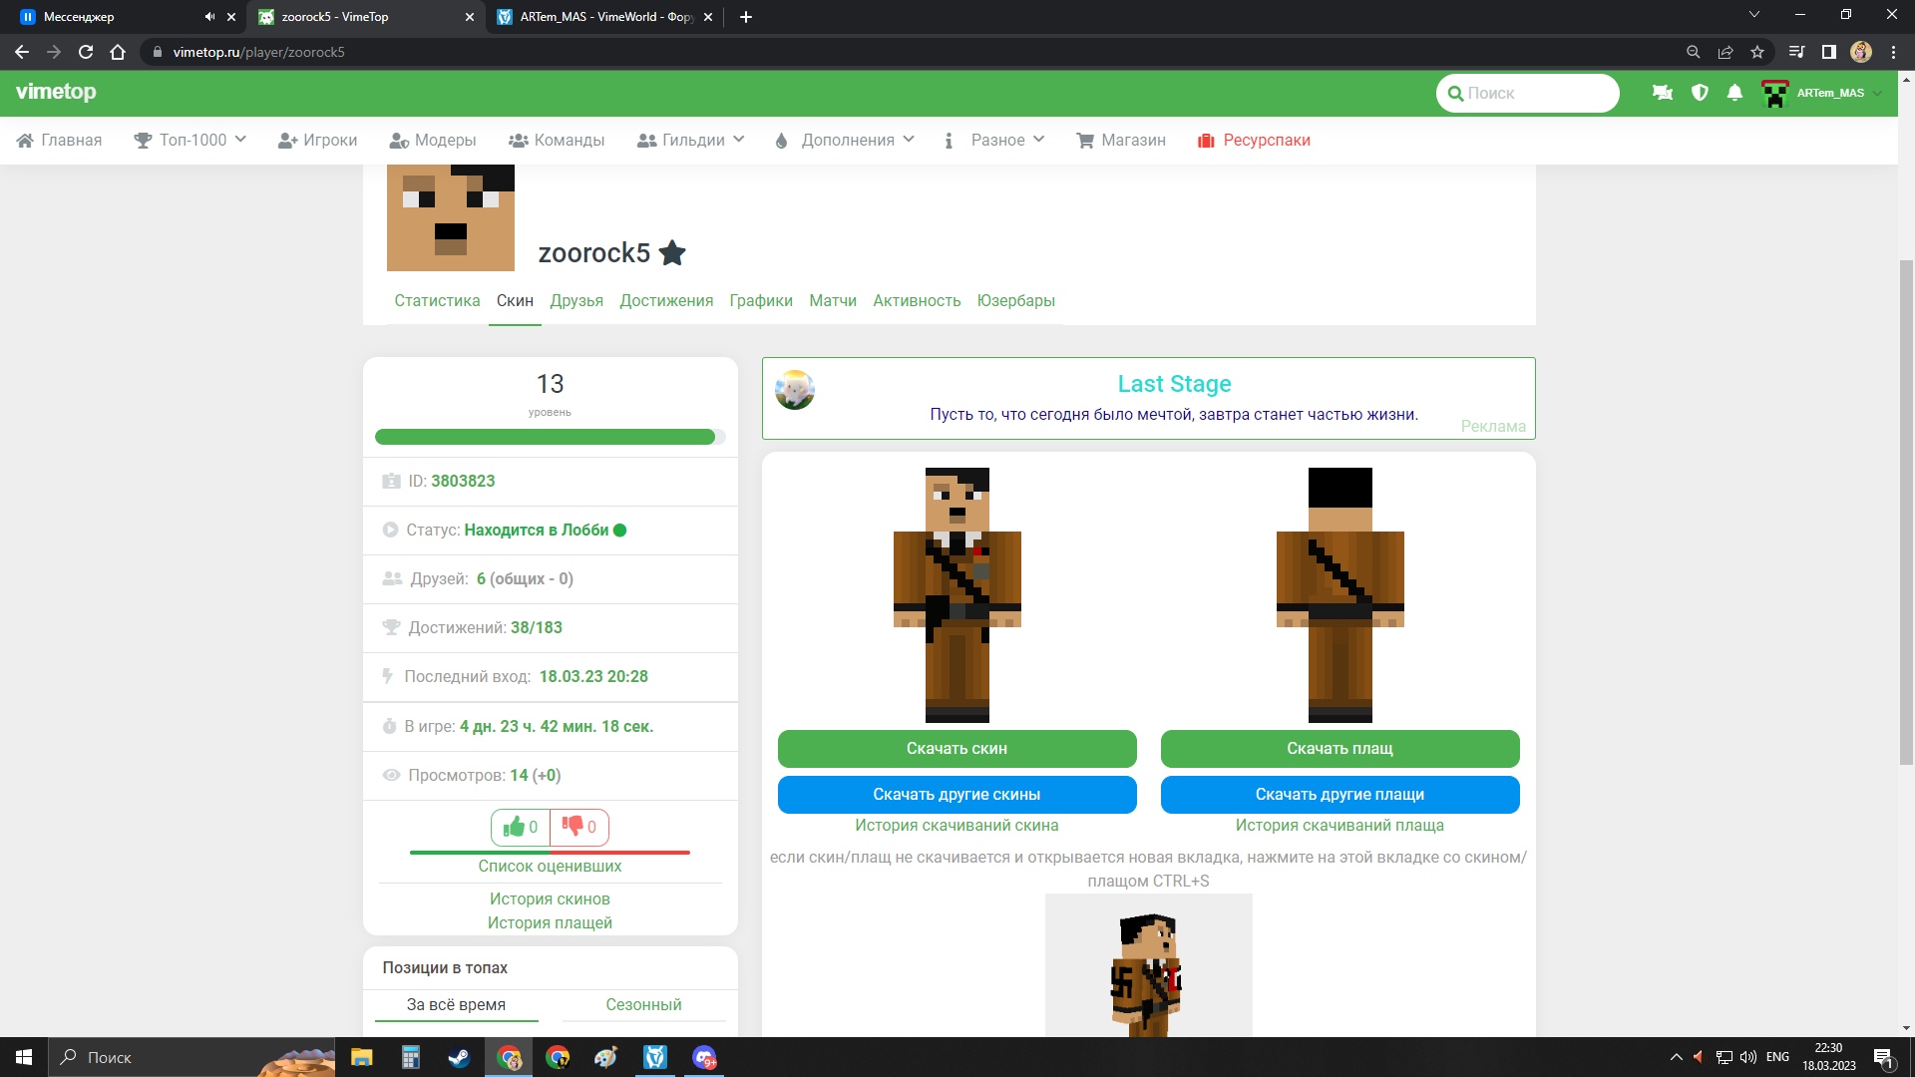Viewport: 1915px width, 1077px height.
Task: Open the Достижения profile tab
Action: point(666,301)
